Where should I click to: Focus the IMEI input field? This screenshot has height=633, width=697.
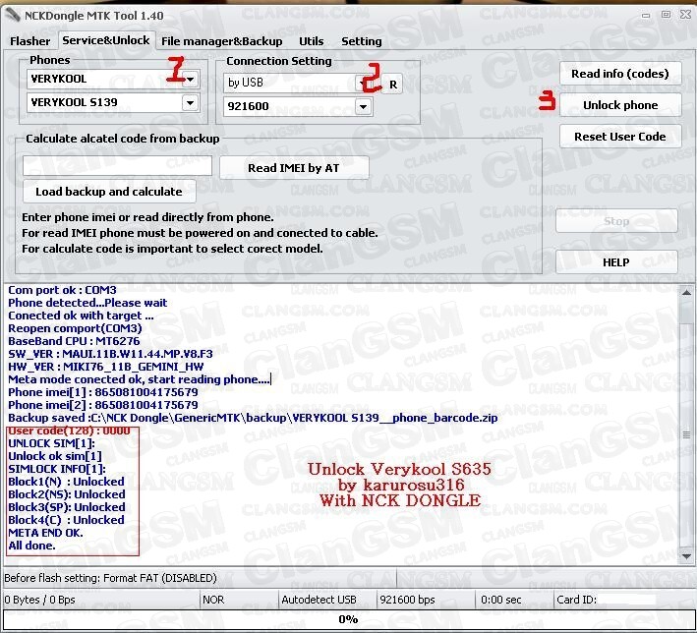(x=117, y=166)
